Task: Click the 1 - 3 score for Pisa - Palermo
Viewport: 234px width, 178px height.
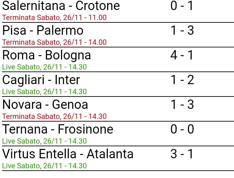Action: 182,31
